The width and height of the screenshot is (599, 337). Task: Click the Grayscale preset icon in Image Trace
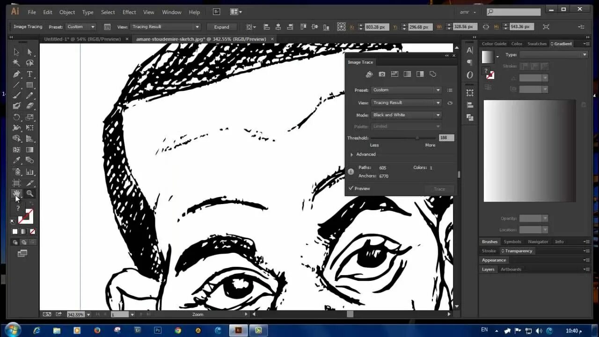tap(407, 74)
